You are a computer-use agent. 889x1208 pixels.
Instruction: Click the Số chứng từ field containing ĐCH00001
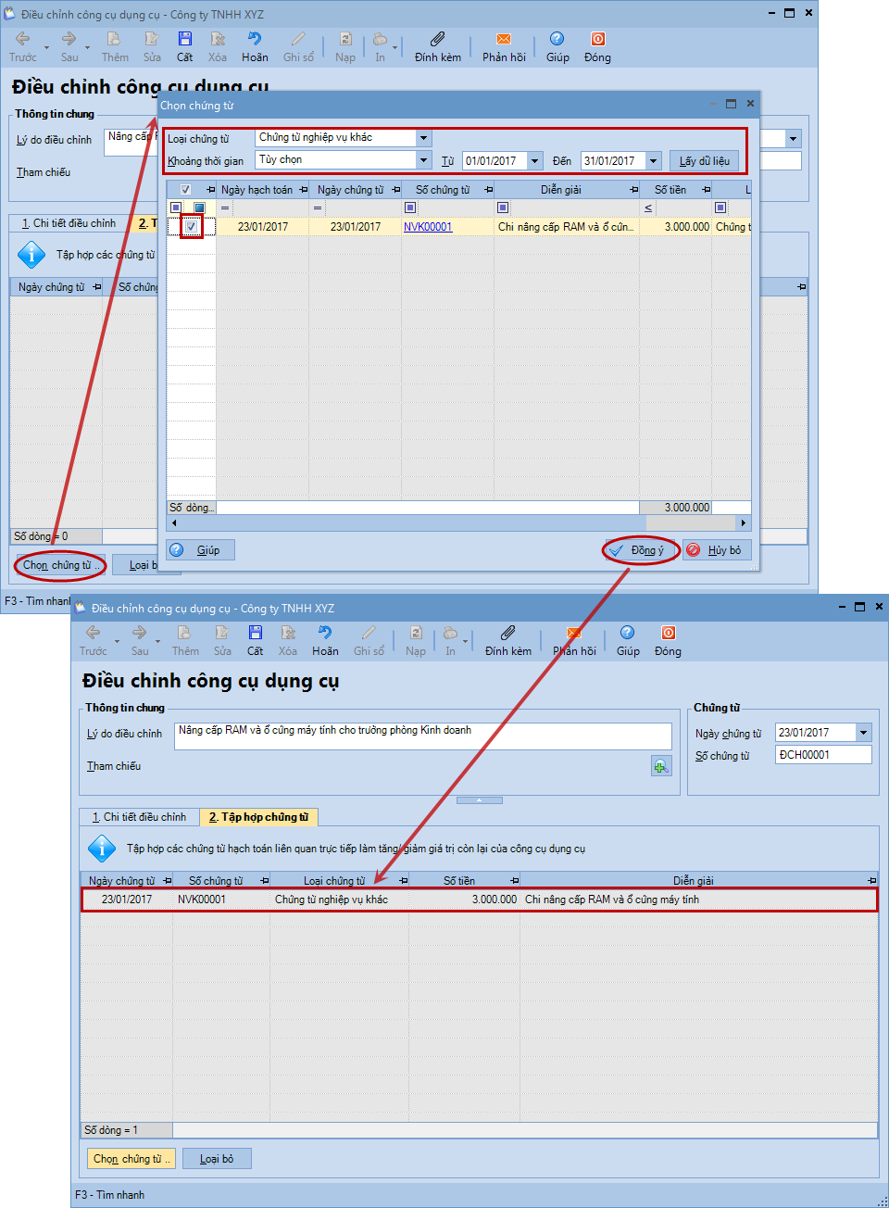coord(822,755)
